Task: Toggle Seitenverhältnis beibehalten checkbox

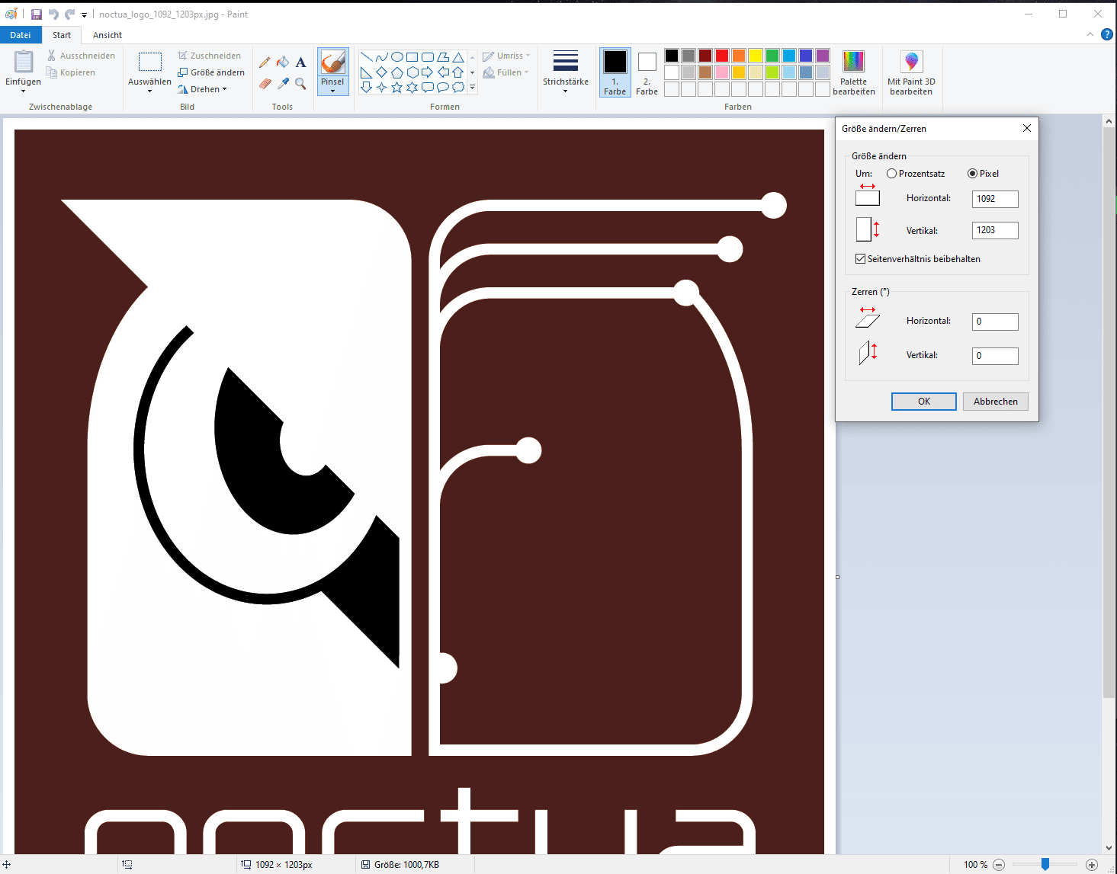Action: click(860, 259)
